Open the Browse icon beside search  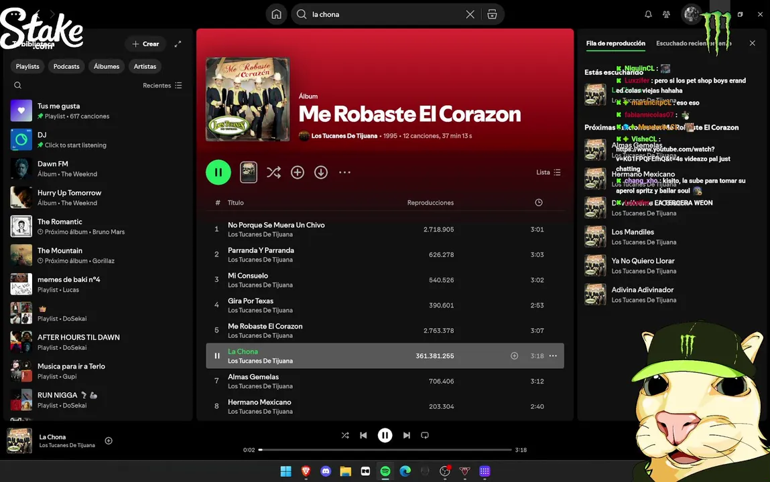coord(492,14)
